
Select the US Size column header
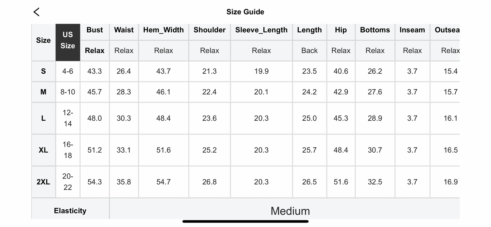(68, 40)
